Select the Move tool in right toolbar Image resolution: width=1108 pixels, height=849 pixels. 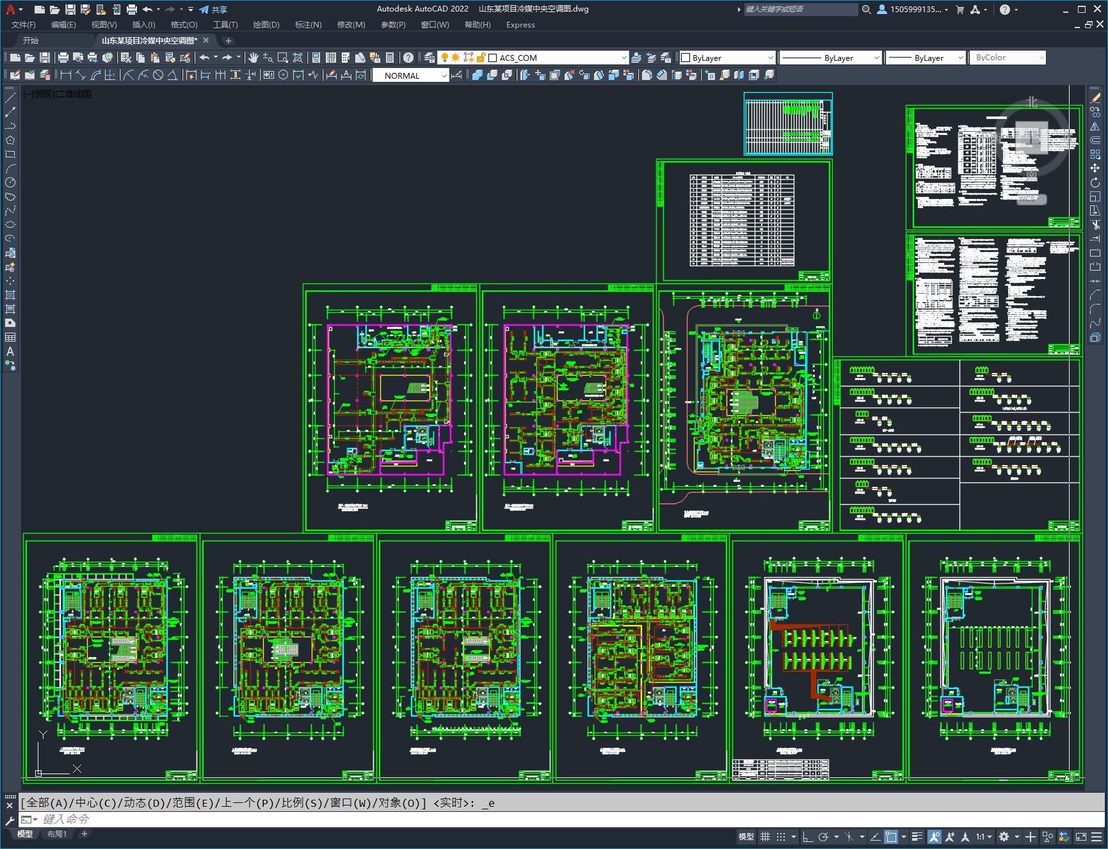click(x=1095, y=168)
